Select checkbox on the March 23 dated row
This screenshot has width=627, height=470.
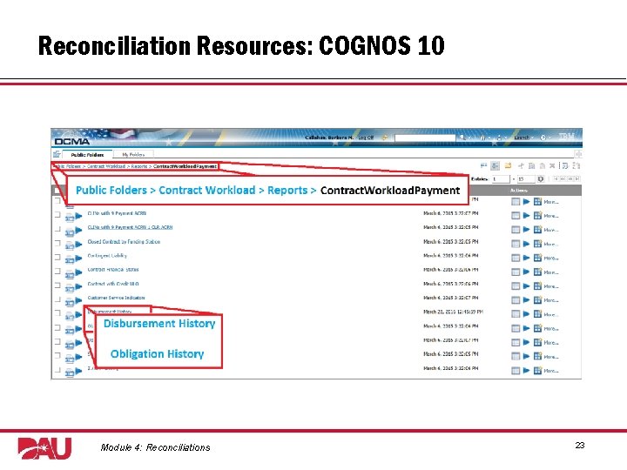click(x=57, y=313)
